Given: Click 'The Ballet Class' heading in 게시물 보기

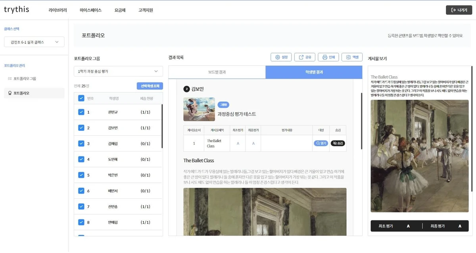Looking at the screenshot, I should pos(384,77).
